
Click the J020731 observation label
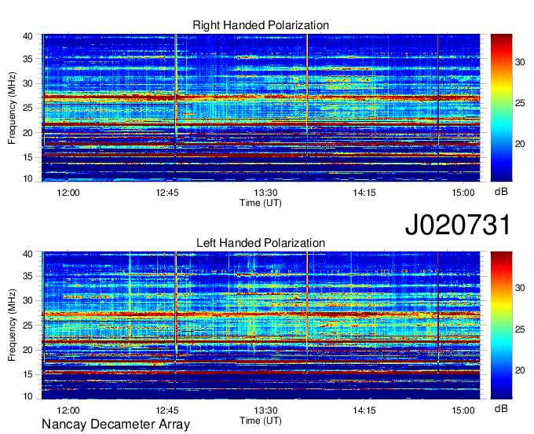[458, 224]
